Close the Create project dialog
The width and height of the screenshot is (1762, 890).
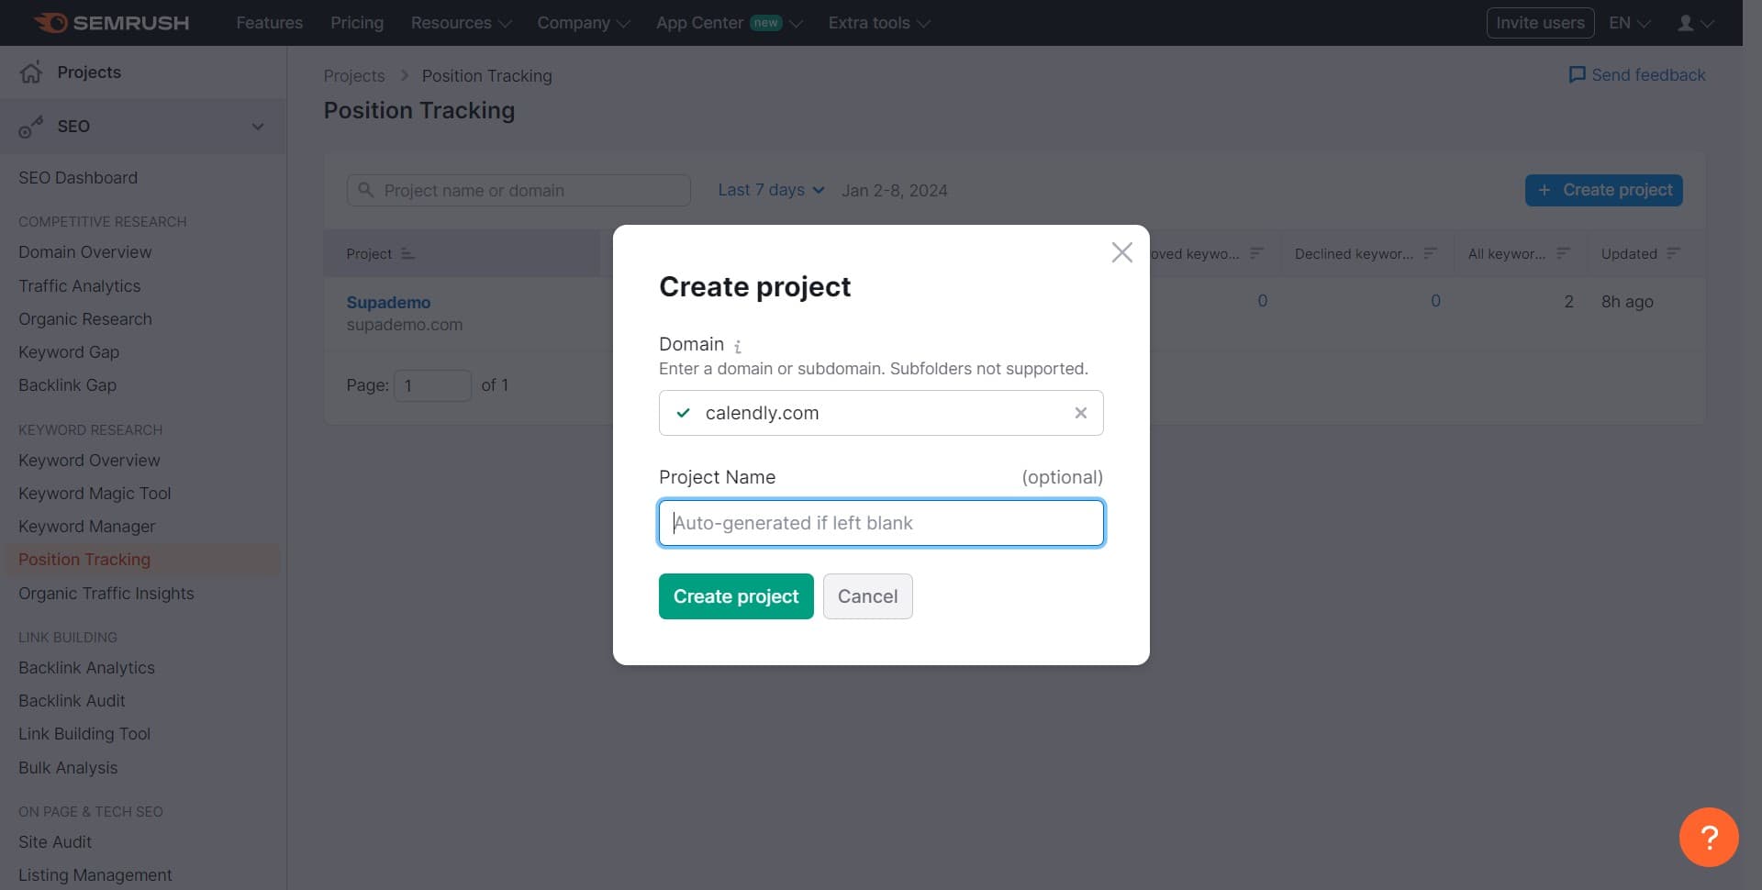1121,252
